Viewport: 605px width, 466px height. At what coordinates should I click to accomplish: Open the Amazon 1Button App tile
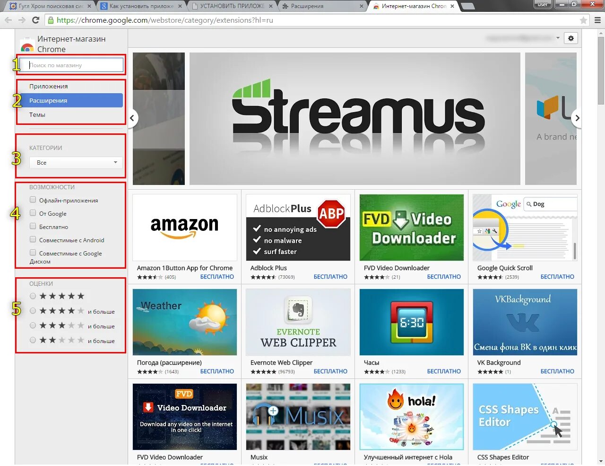point(184,228)
